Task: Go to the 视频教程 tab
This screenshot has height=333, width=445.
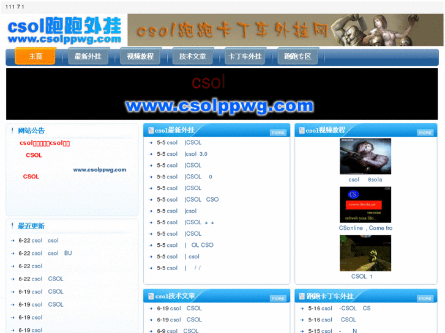Action: pyautogui.click(x=140, y=56)
